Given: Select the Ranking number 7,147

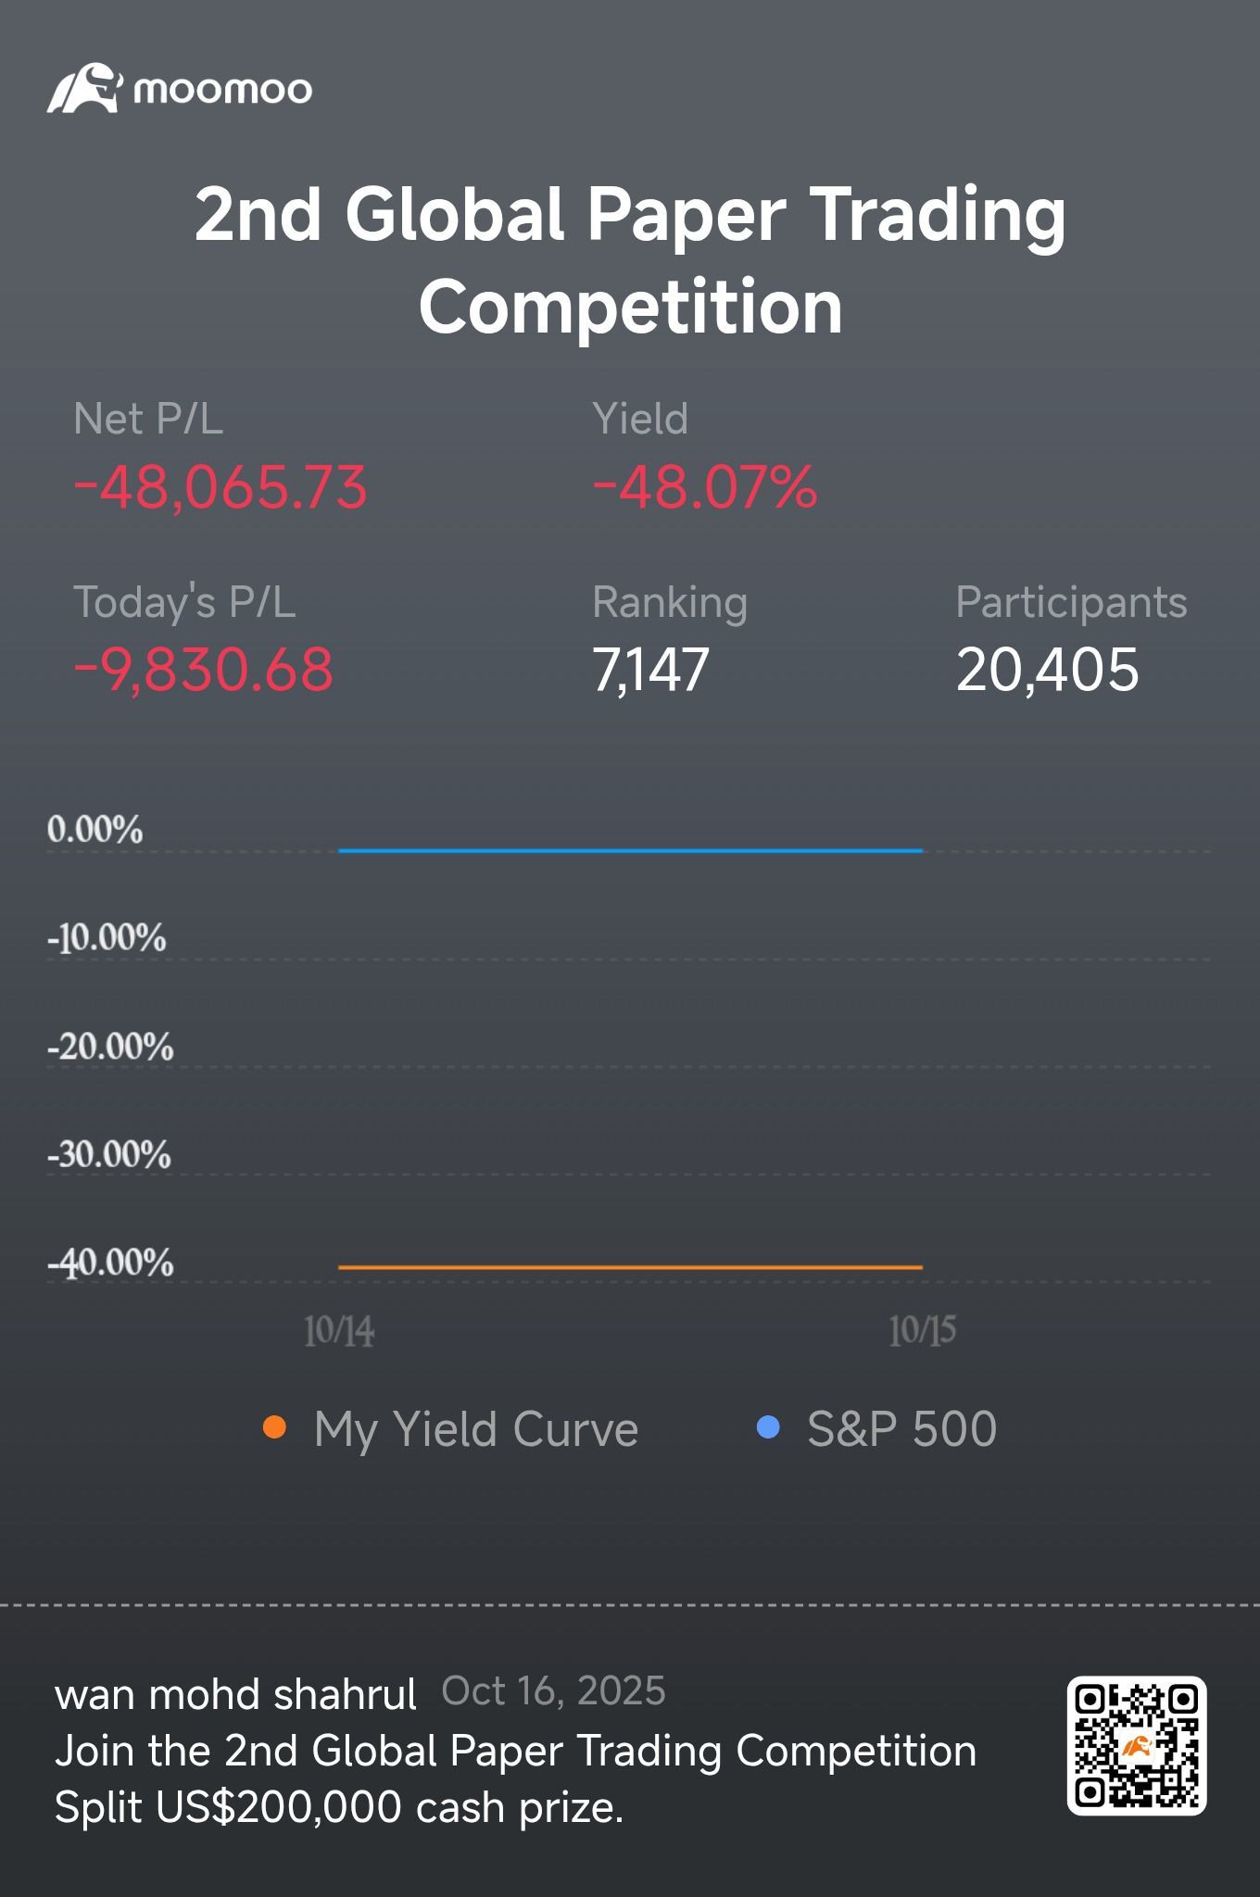Looking at the screenshot, I should 650,670.
